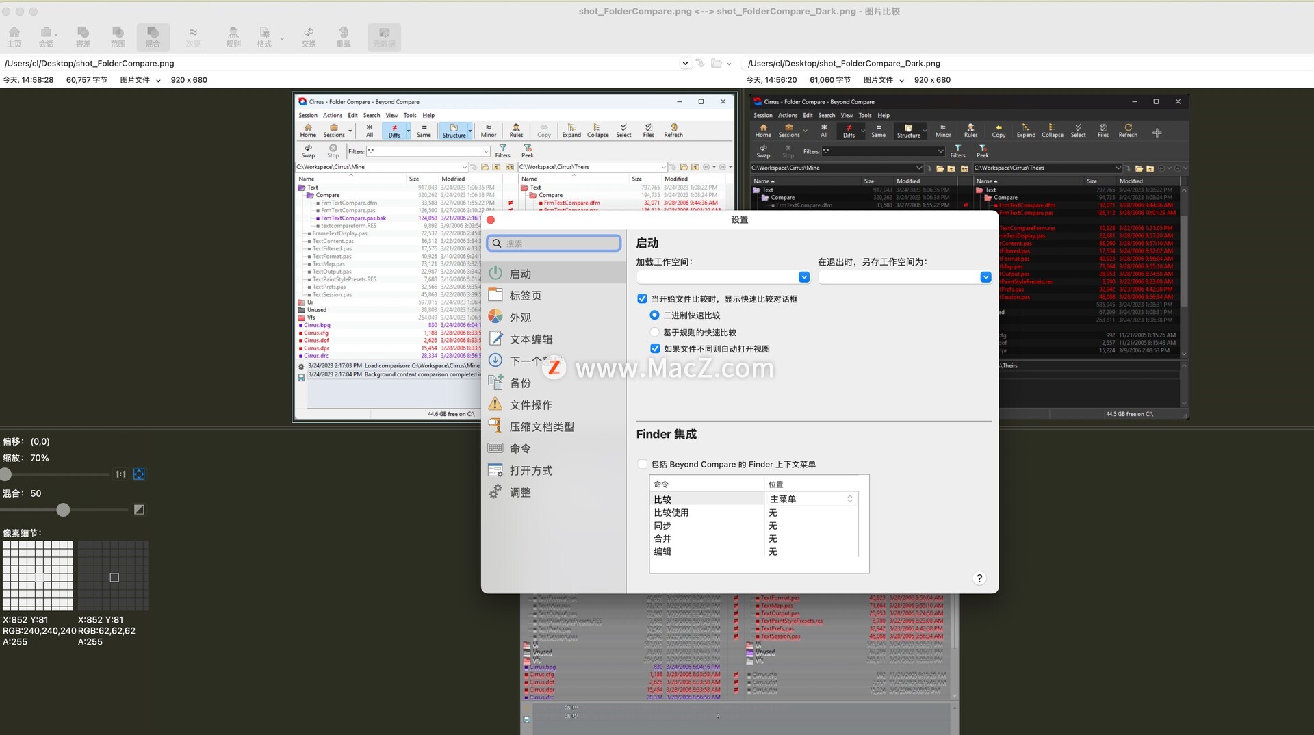Open the 下一个 settings page entry

[554, 361]
